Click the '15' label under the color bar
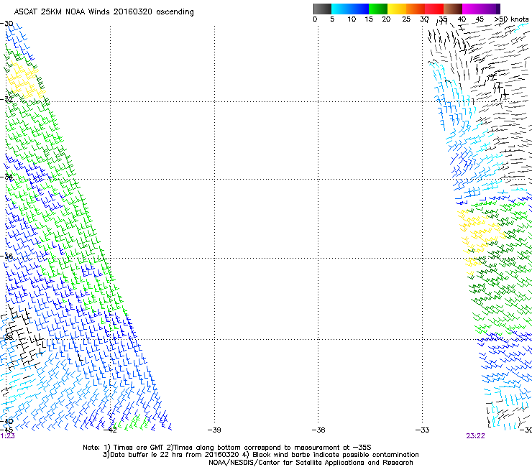The width and height of the screenshot is (532, 467). pos(369,19)
